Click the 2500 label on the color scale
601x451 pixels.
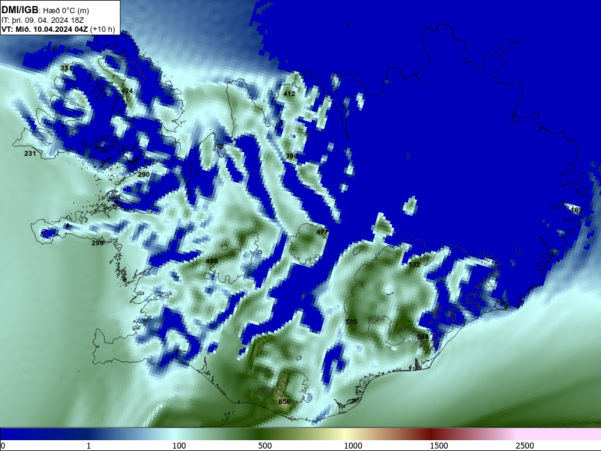pos(525,446)
